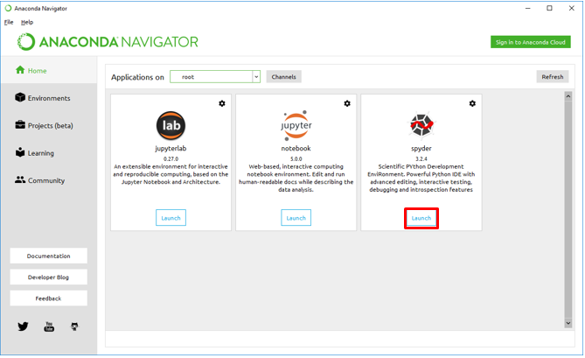Select the 'root' environment combo box
The width and height of the screenshot is (585, 358).
click(x=215, y=77)
